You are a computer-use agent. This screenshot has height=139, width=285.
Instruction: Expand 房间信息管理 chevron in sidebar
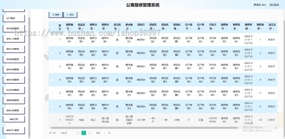pos(22,28)
